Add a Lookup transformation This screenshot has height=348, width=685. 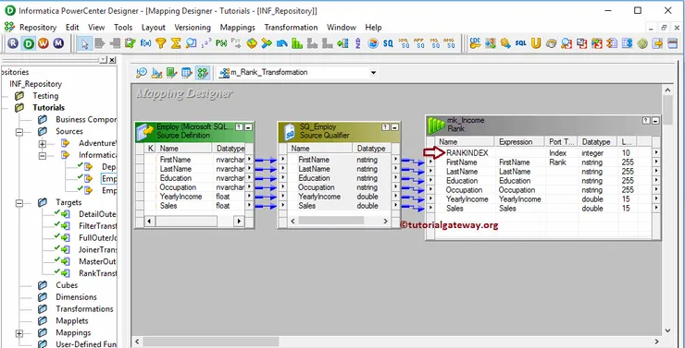[x=191, y=43]
